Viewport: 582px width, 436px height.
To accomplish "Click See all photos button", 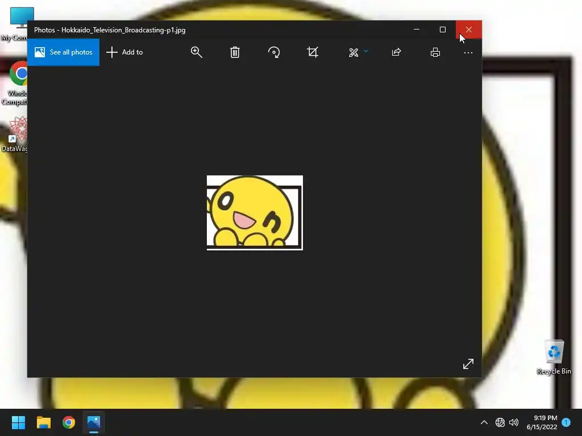I will pos(64,52).
